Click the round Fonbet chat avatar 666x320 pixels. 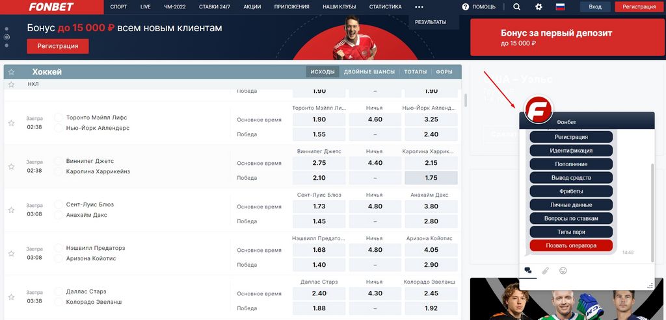[x=539, y=110]
